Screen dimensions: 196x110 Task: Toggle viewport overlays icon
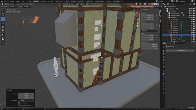(x=145, y=4)
